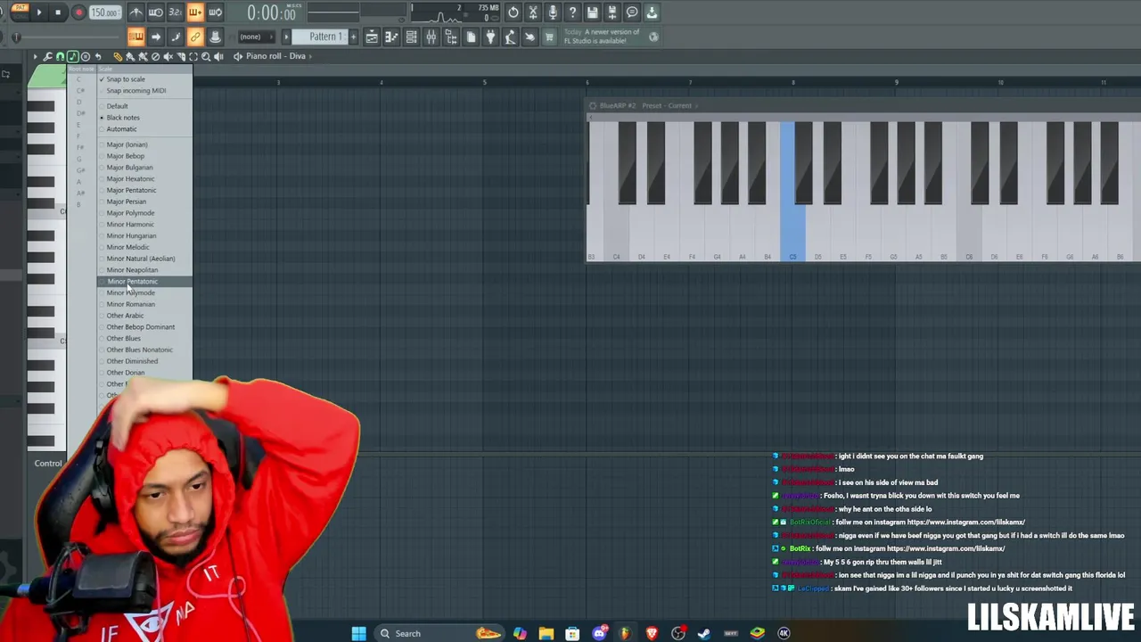Toggle the link icon in toolbar
The height and width of the screenshot is (642, 1141).
tap(195, 37)
